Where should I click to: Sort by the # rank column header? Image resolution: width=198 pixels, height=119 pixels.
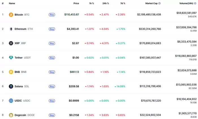click(3, 3)
